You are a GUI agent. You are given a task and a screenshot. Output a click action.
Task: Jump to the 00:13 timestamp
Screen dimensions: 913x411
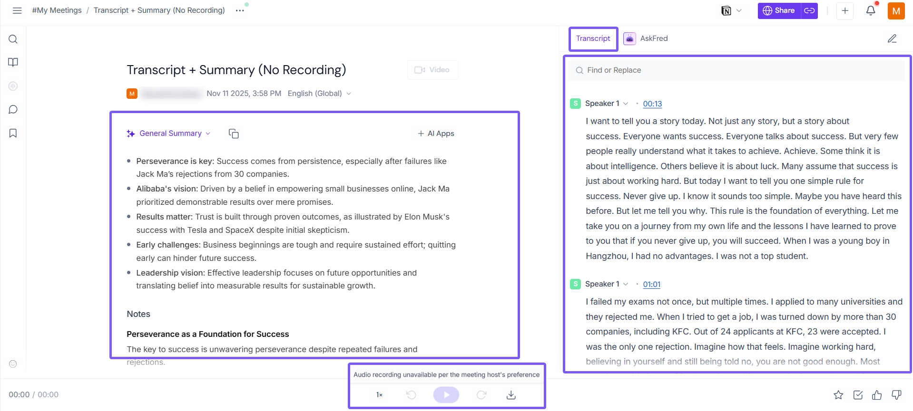652,104
